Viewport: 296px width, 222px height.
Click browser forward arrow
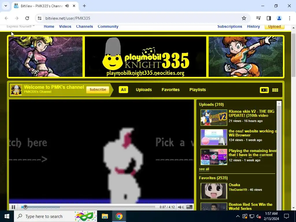[x=17, y=18]
